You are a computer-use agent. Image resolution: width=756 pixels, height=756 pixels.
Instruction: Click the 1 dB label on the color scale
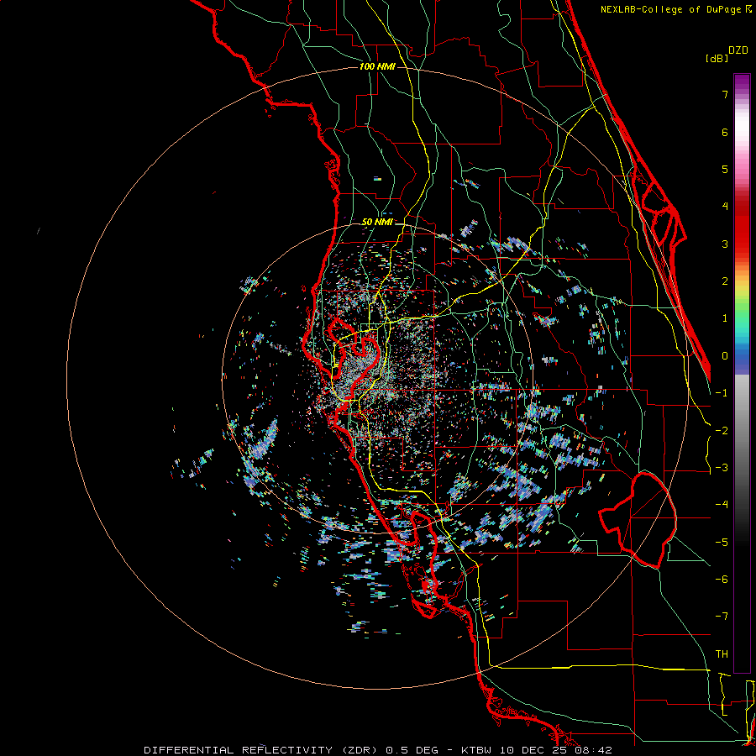pos(725,318)
